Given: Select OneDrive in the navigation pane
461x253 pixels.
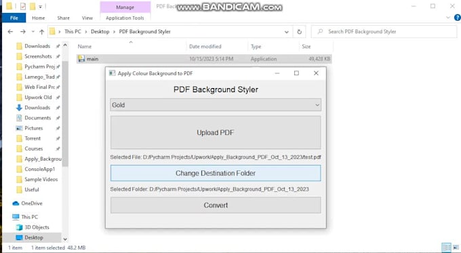Looking at the screenshot, I should coord(31,203).
